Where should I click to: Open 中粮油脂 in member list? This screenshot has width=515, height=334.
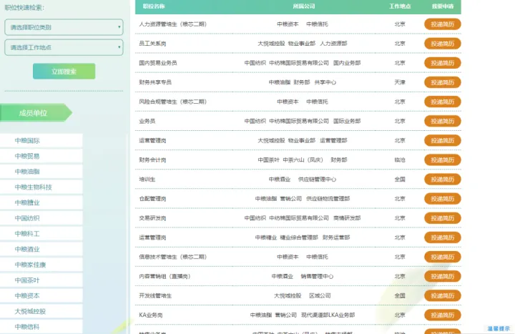coord(41,172)
